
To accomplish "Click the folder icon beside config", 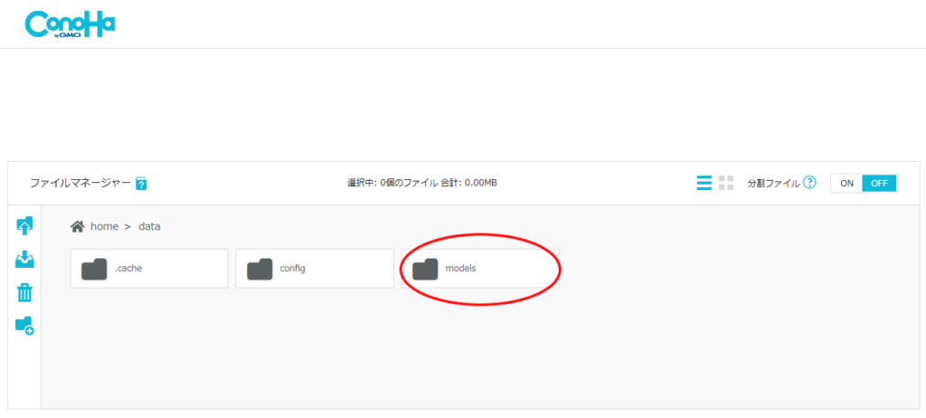I will pyautogui.click(x=260, y=269).
